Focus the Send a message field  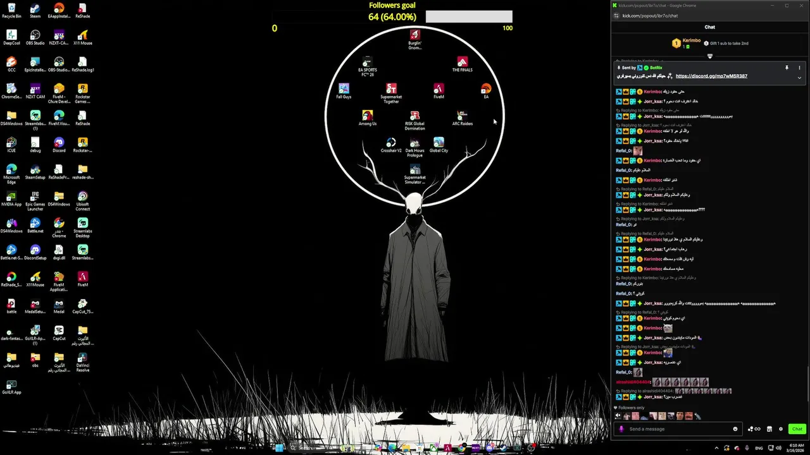coord(677,429)
